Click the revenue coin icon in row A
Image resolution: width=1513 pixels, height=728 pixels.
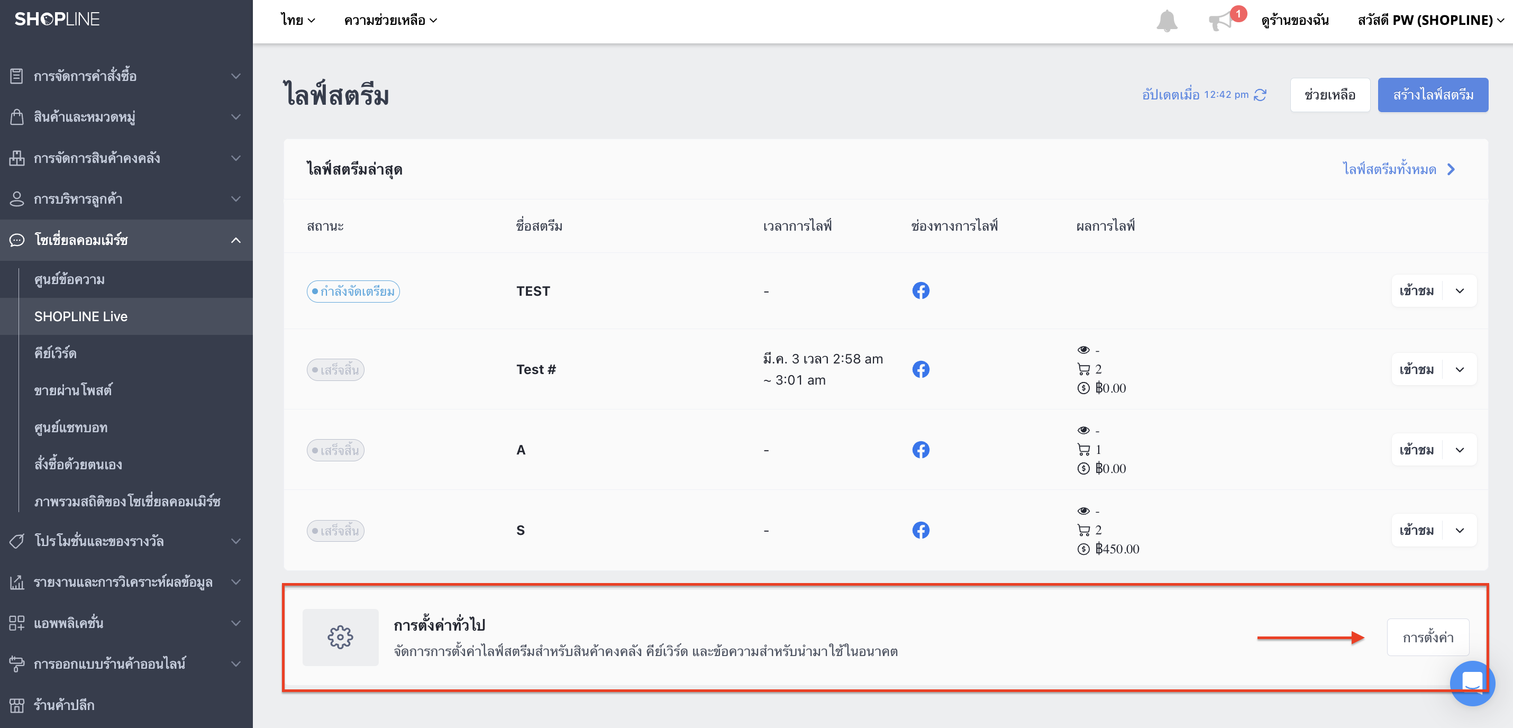tap(1083, 469)
